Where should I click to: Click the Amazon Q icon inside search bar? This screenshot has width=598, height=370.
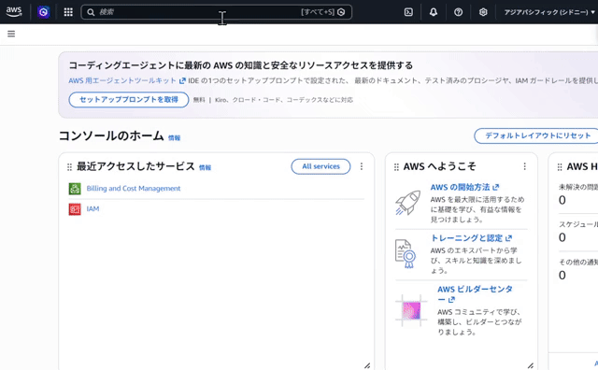point(341,12)
